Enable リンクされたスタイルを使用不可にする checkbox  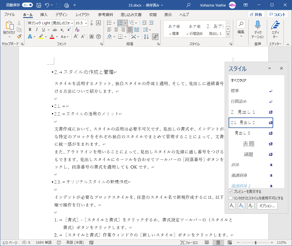click(x=231, y=198)
